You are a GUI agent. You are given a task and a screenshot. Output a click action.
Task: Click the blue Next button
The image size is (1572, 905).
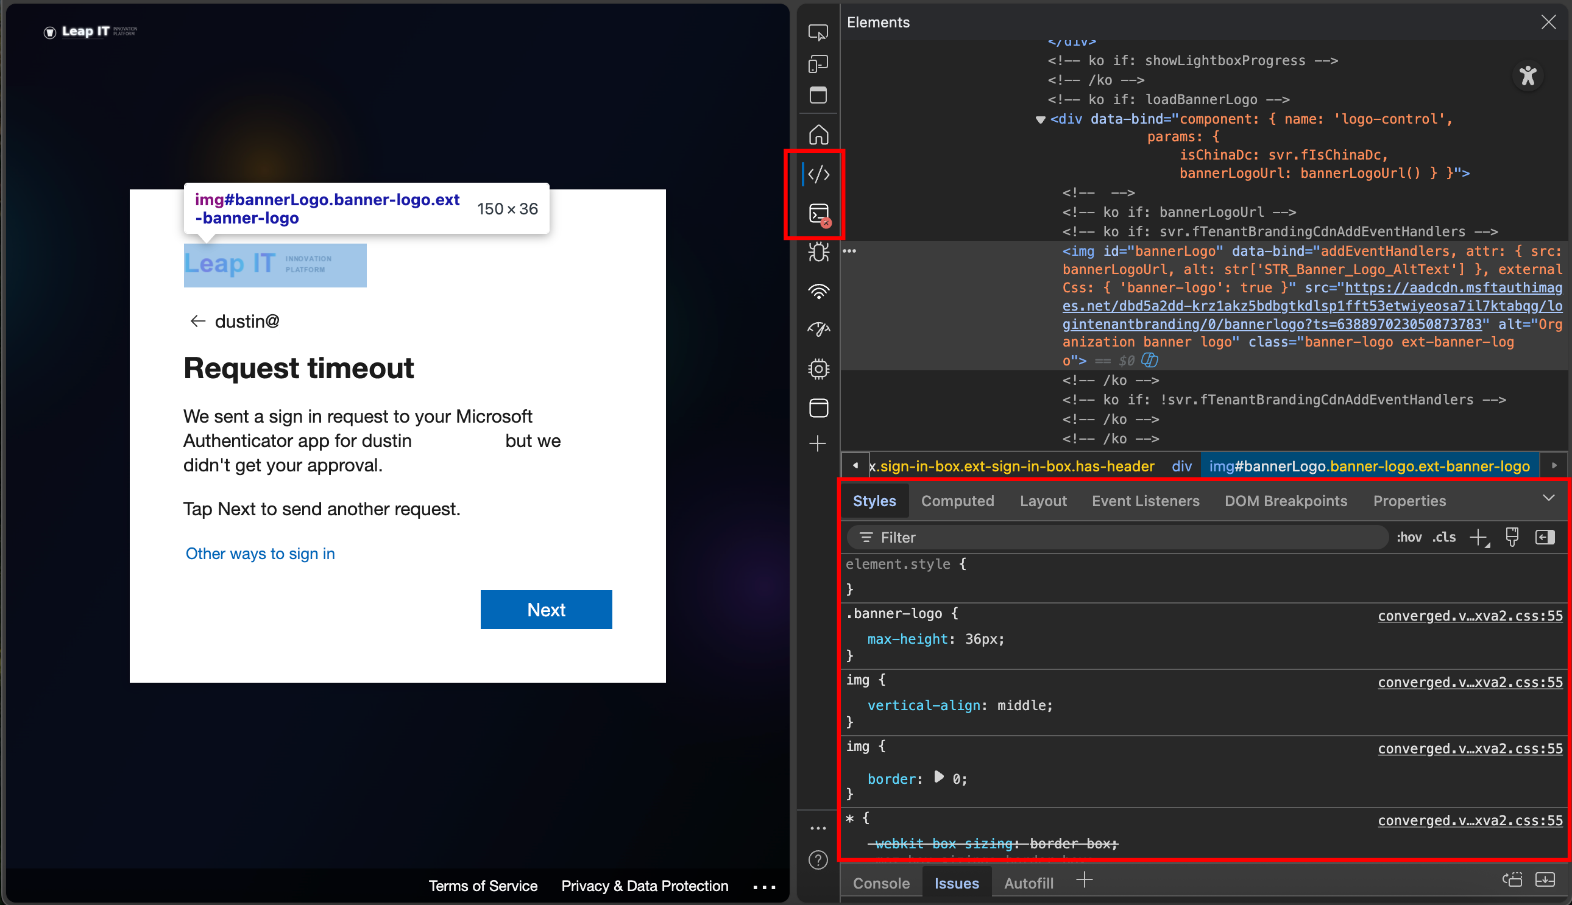[x=545, y=609]
